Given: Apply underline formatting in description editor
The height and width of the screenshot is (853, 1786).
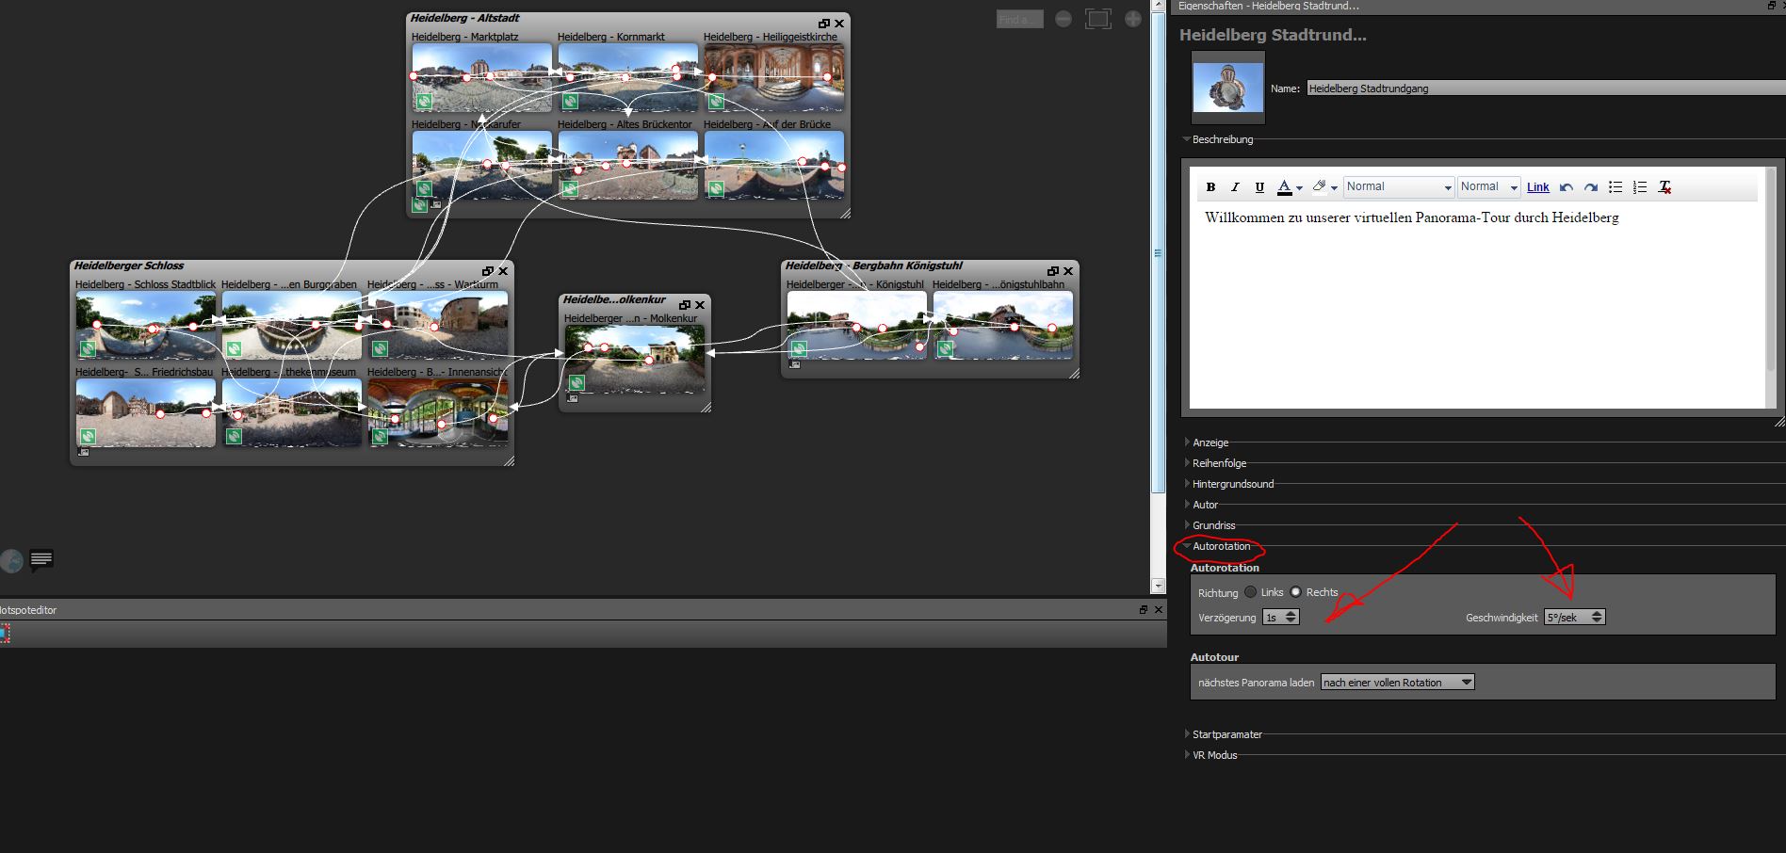Looking at the screenshot, I should (x=1259, y=187).
